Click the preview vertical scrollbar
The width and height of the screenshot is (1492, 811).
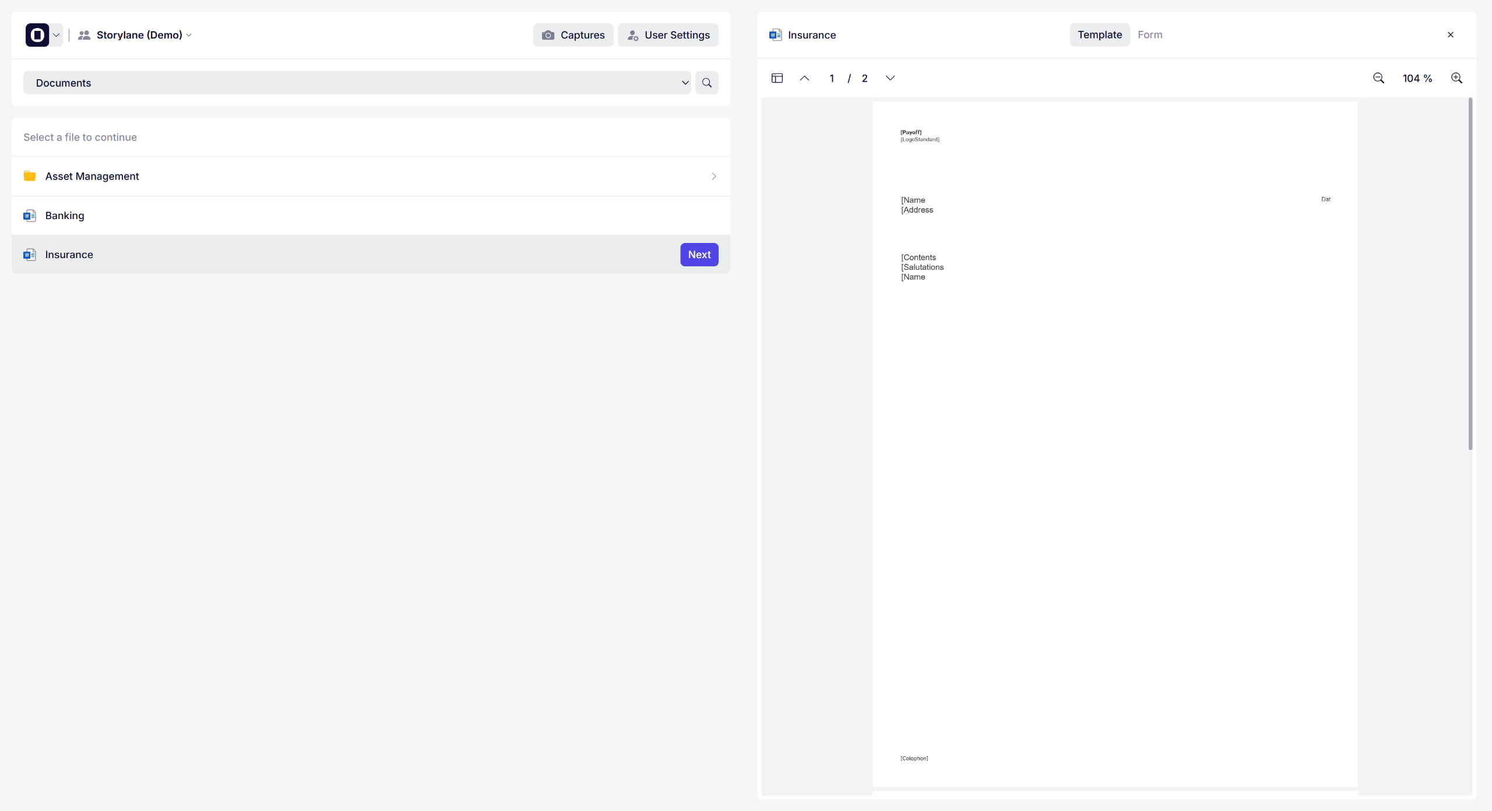click(1470, 274)
